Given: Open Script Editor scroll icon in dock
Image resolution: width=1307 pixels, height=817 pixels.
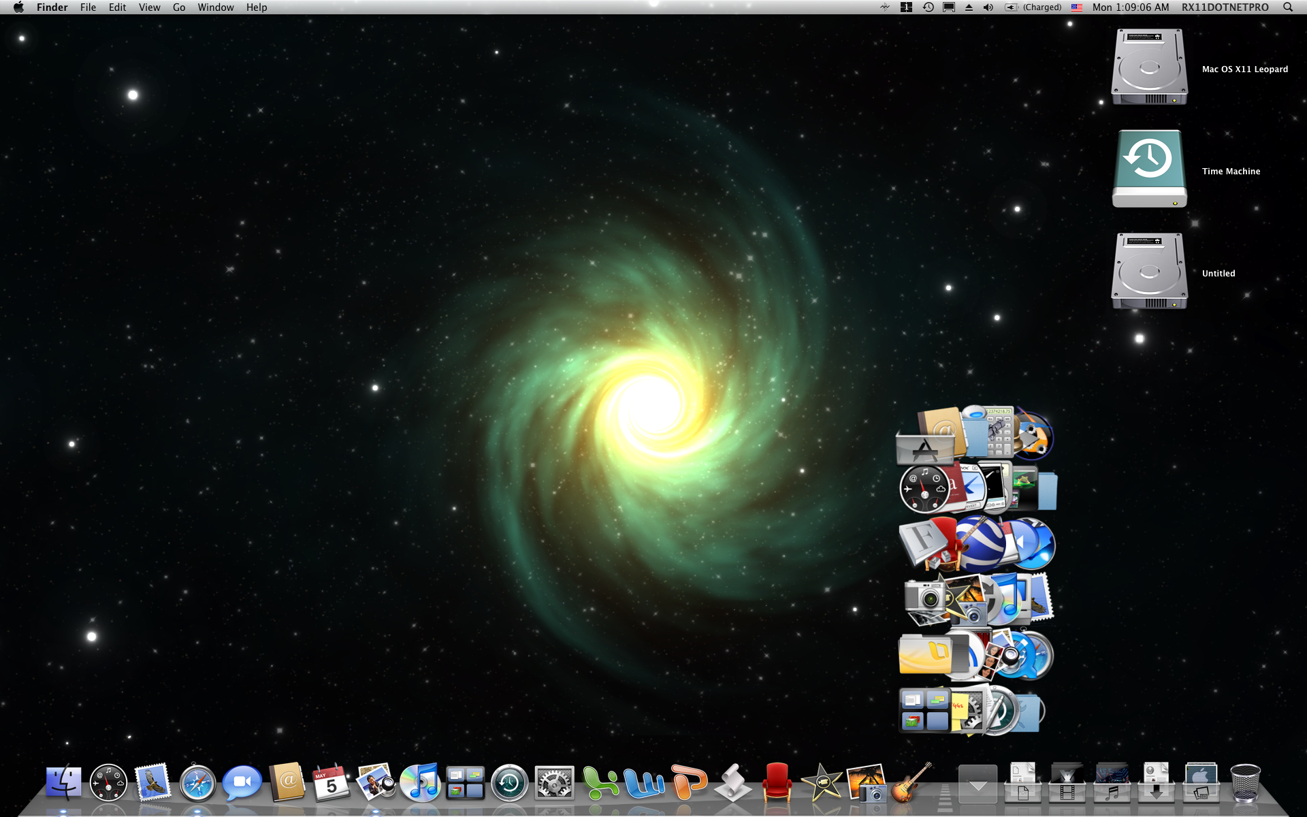Looking at the screenshot, I should (x=733, y=782).
